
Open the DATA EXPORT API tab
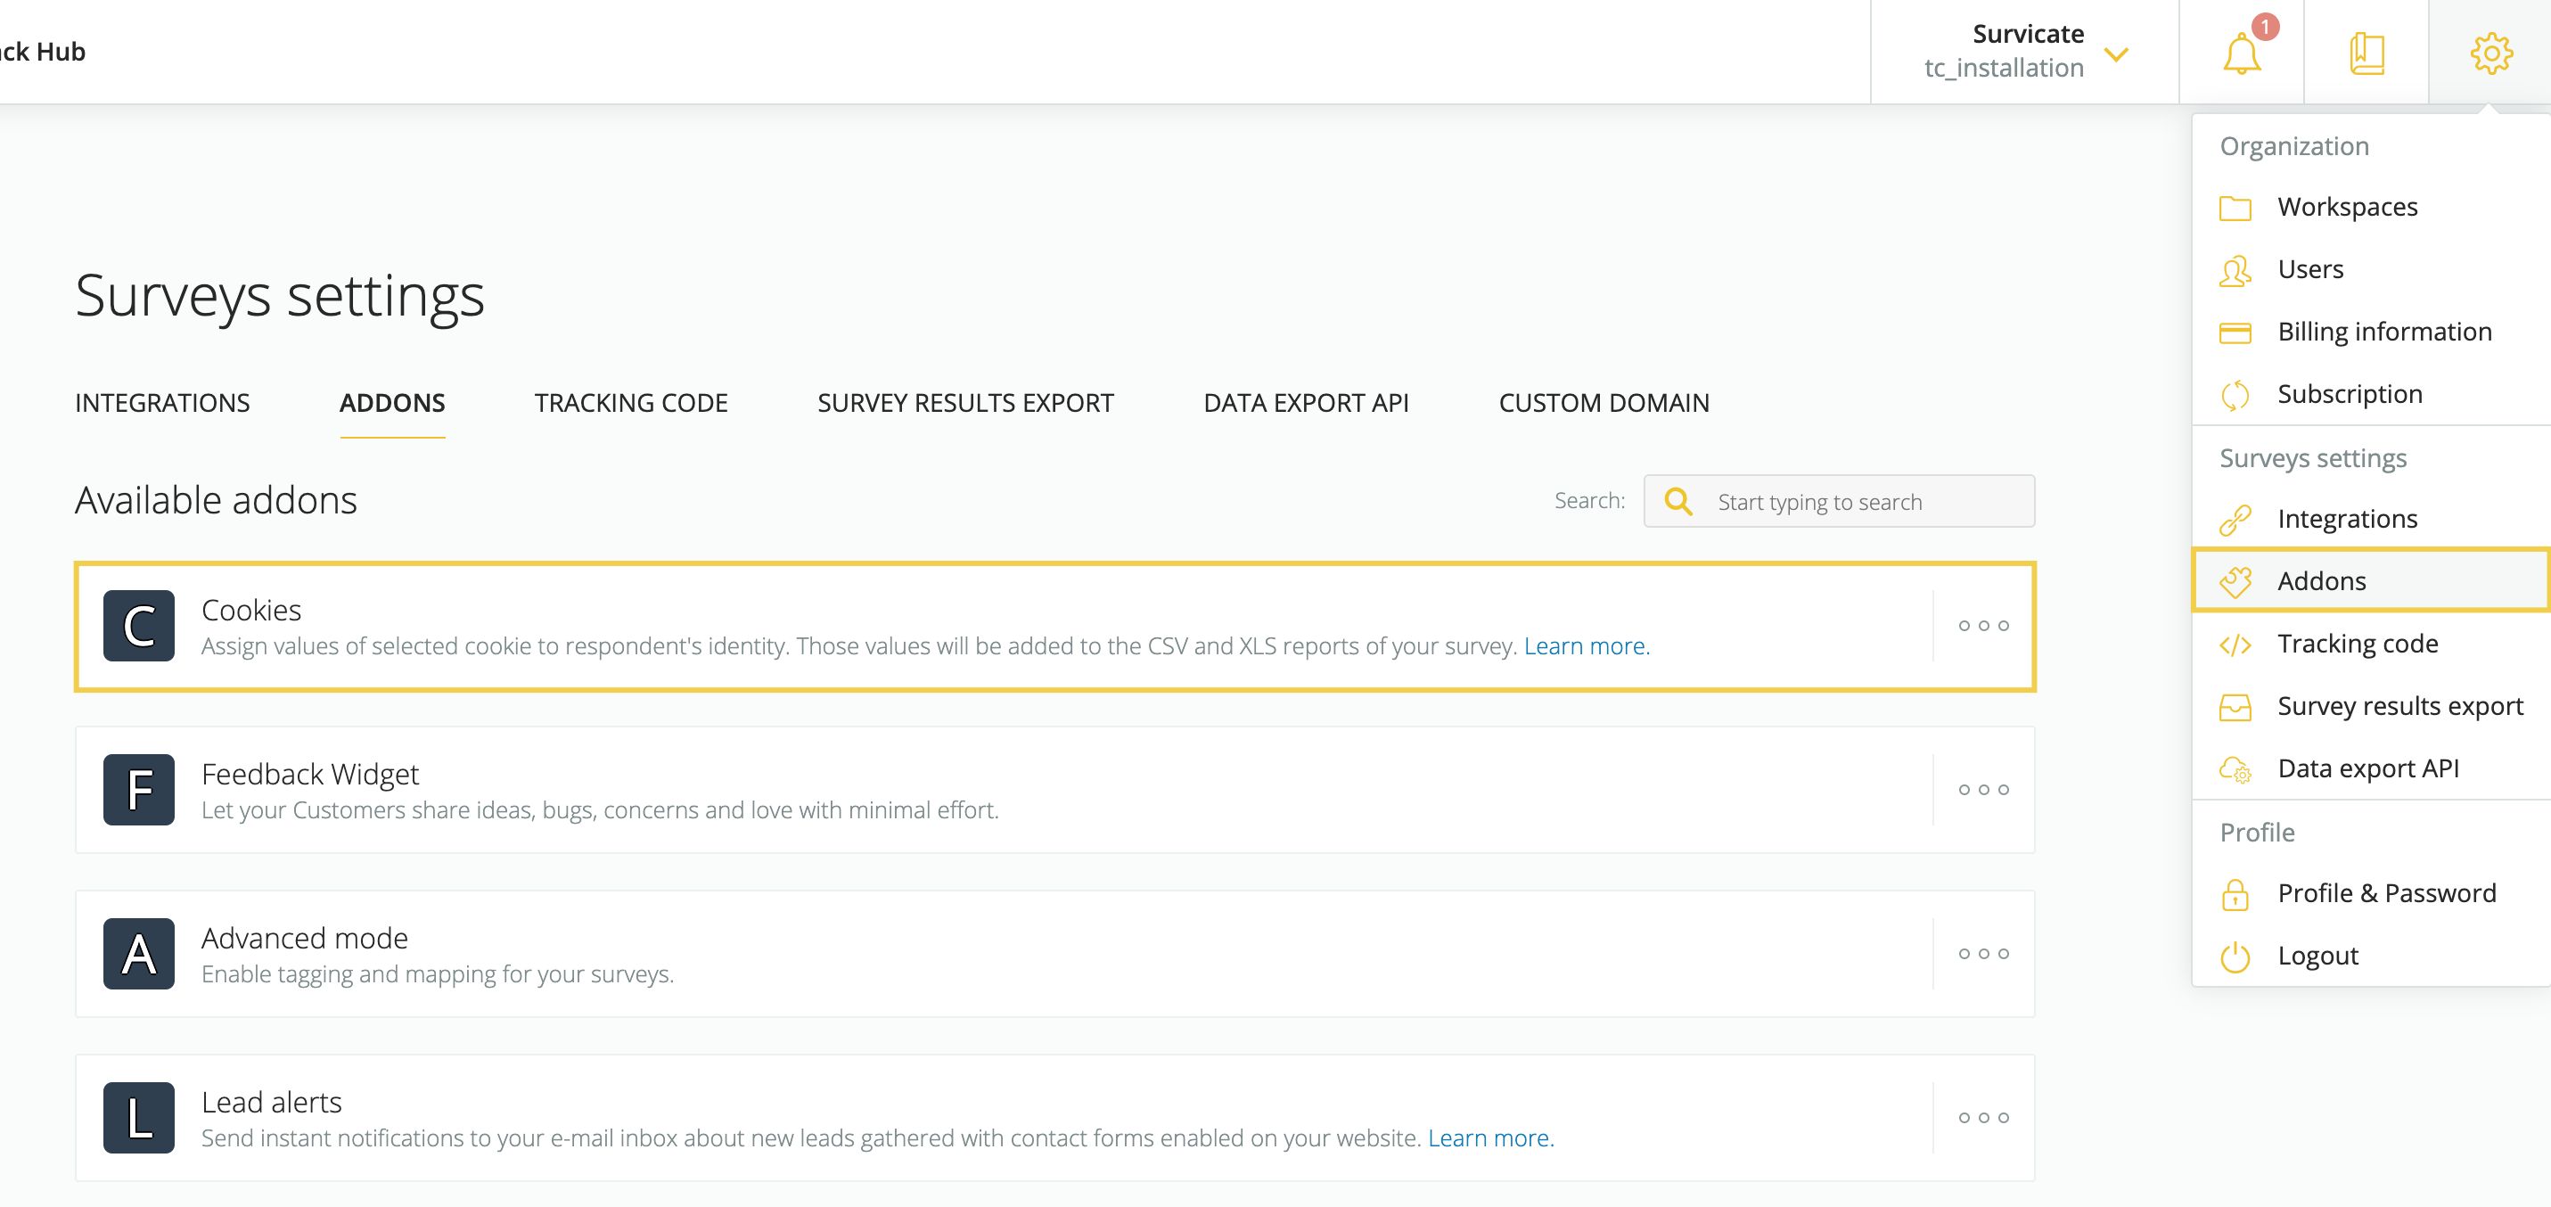[1306, 403]
